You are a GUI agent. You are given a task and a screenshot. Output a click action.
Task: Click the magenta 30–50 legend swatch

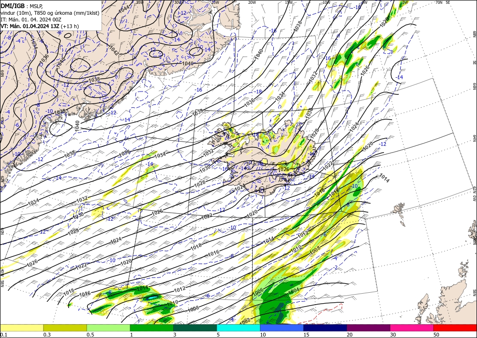[412, 328]
